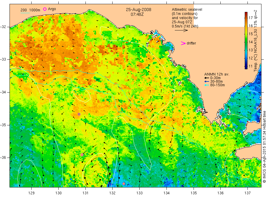The image size is (268, 197).
Task: Click the Argo float marker near -34.7 latitude
Action: pyautogui.click(x=79, y=114)
